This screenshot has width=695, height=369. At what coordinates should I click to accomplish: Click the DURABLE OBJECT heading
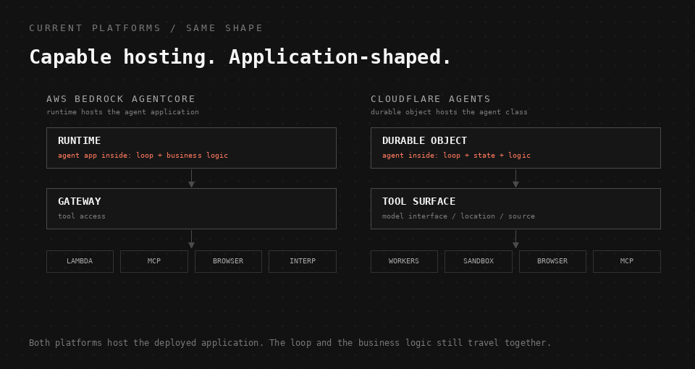click(425, 140)
